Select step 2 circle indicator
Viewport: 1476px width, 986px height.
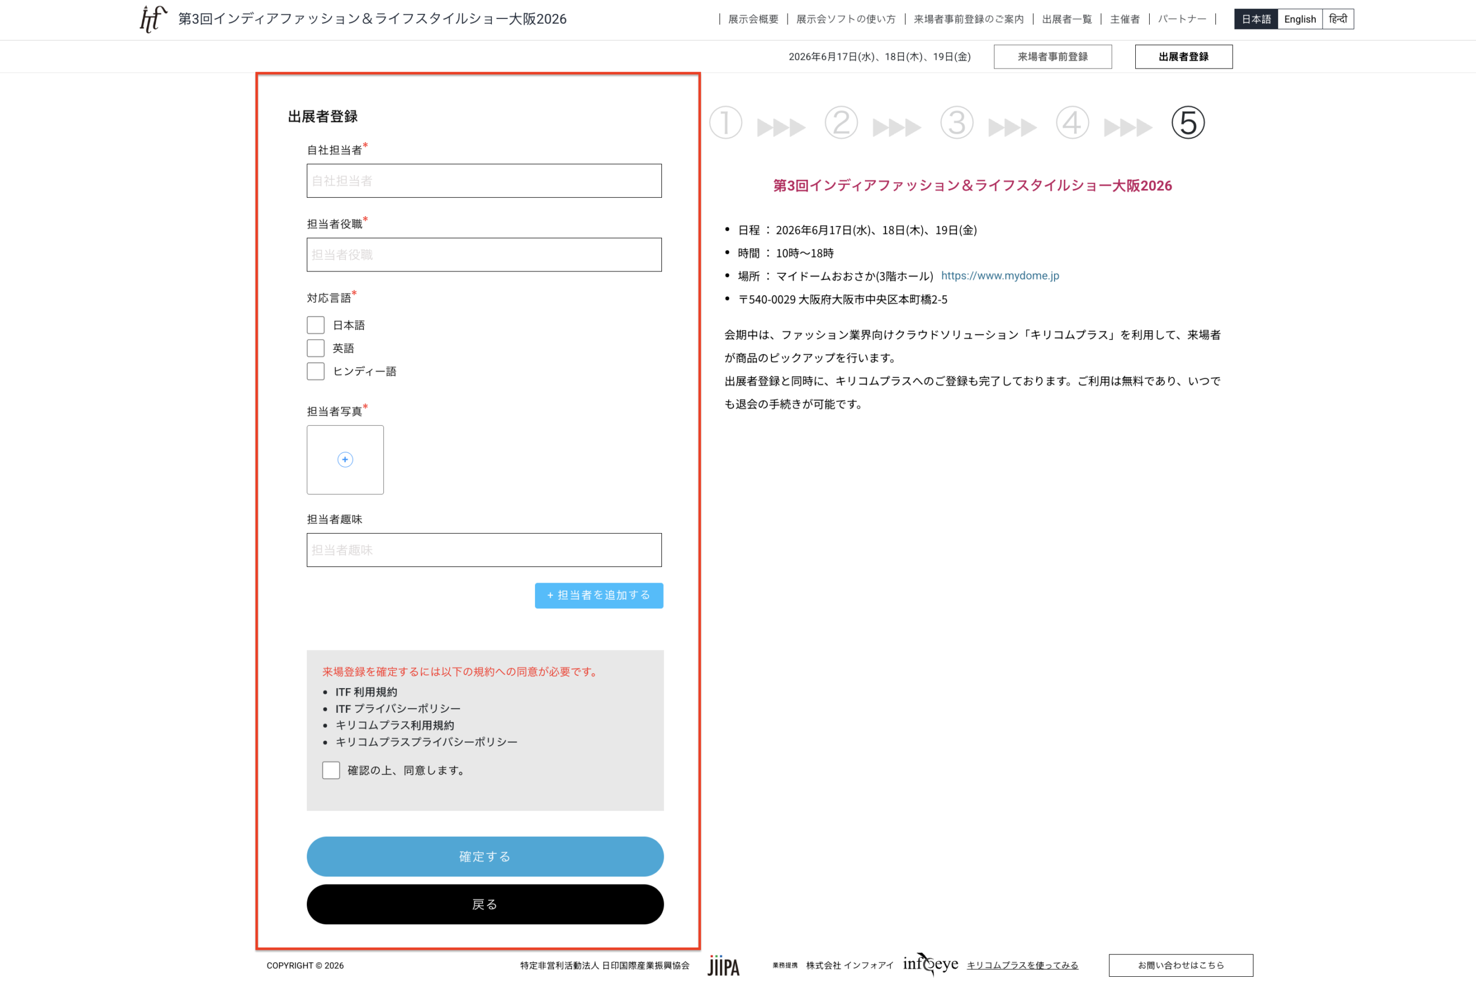tap(841, 123)
